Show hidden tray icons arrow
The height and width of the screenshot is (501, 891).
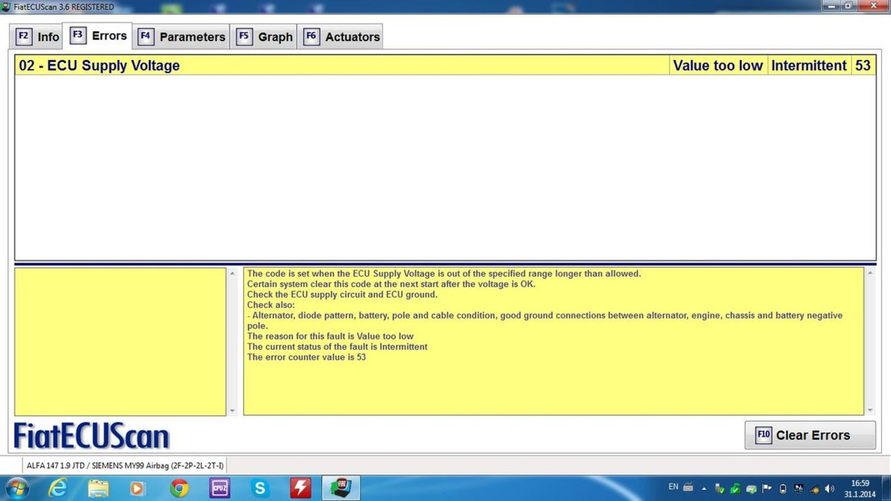click(x=704, y=488)
